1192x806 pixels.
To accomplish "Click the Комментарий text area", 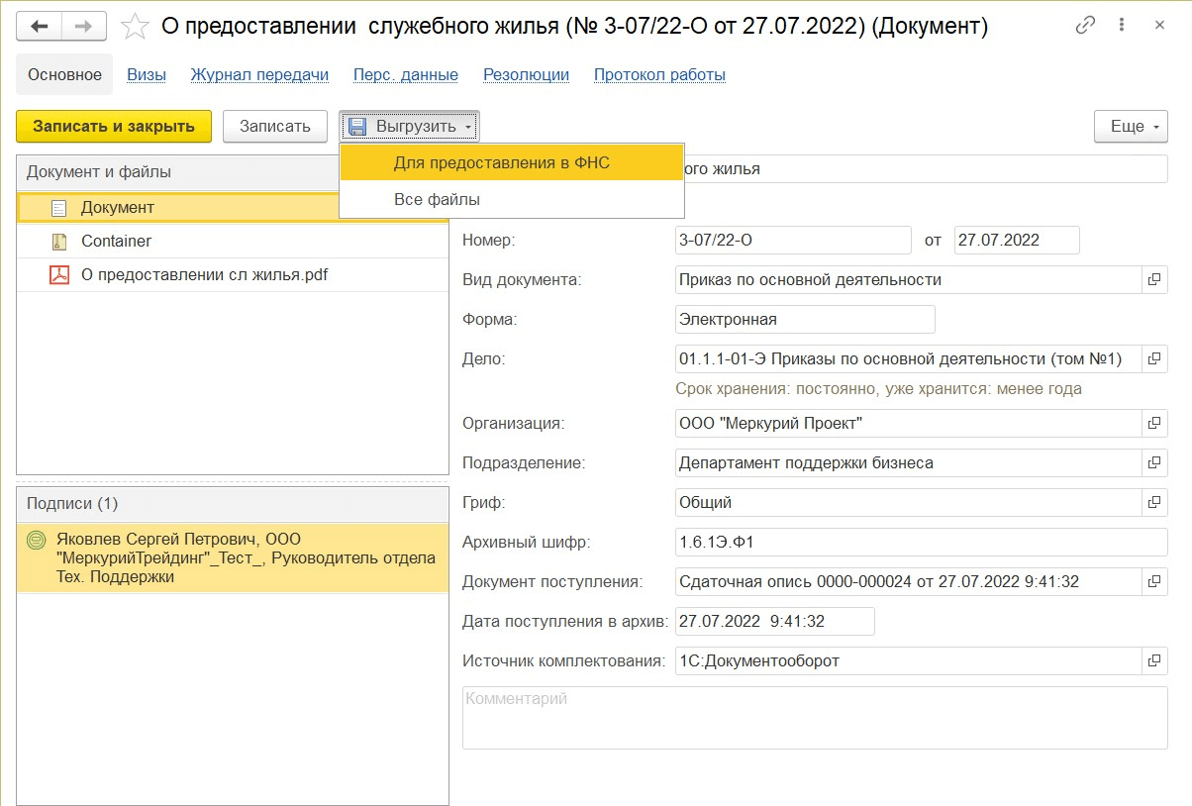I will point(815,718).
